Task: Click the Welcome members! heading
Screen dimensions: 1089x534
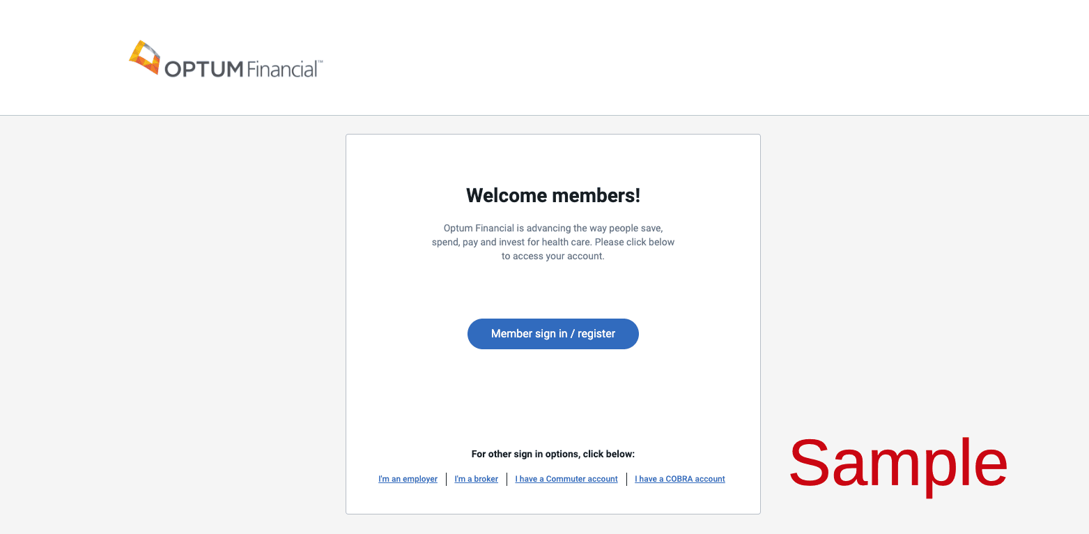Action: click(x=553, y=195)
